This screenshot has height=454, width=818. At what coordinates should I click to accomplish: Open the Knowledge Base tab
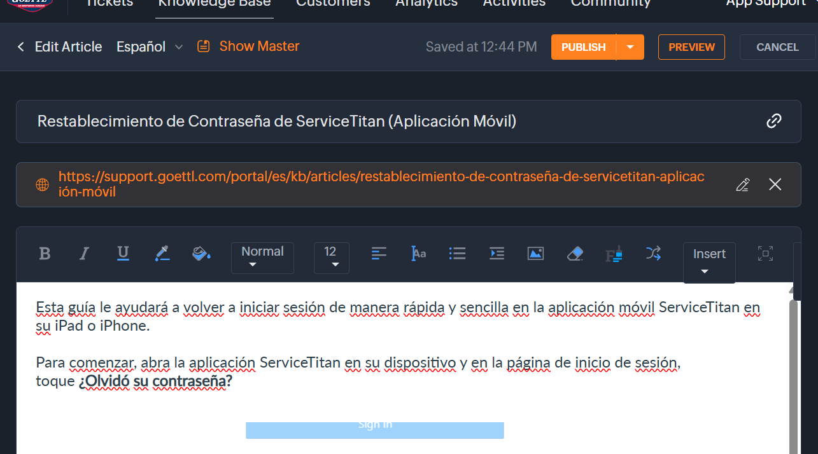tap(215, 3)
